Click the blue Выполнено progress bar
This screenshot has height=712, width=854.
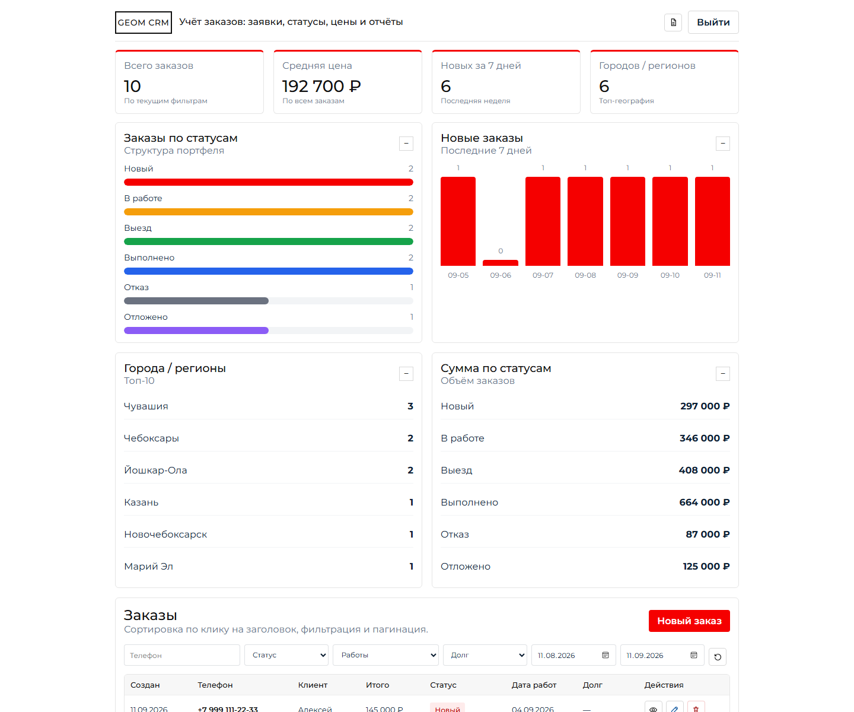pos(269,271)
